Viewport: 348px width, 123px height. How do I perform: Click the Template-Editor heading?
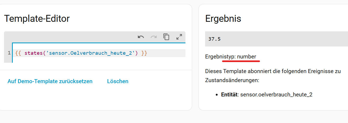tap(37, 19)
